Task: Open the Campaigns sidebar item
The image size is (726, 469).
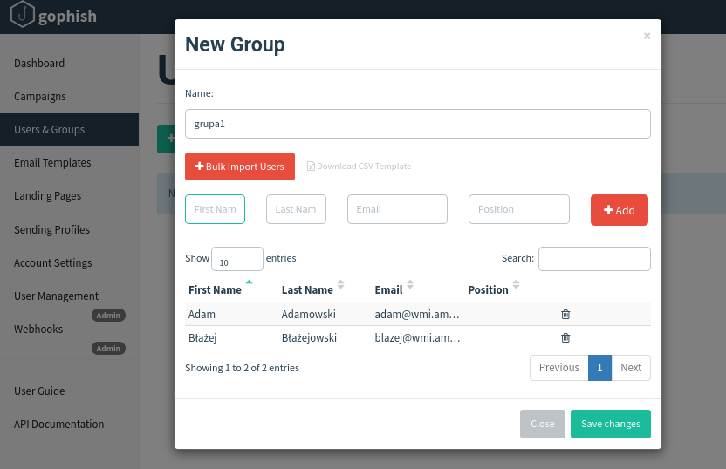Action: coord(40,97)
